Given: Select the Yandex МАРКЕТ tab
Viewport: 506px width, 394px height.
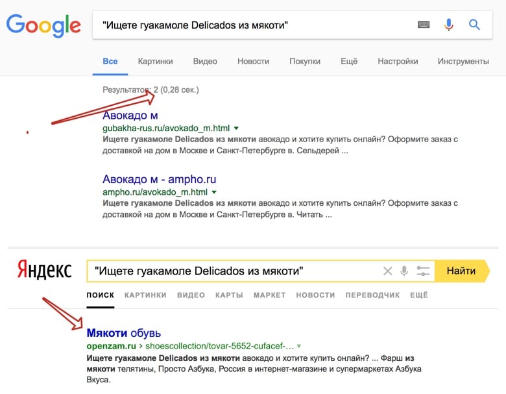Looking at the screenshot, I should coord(270,295).
